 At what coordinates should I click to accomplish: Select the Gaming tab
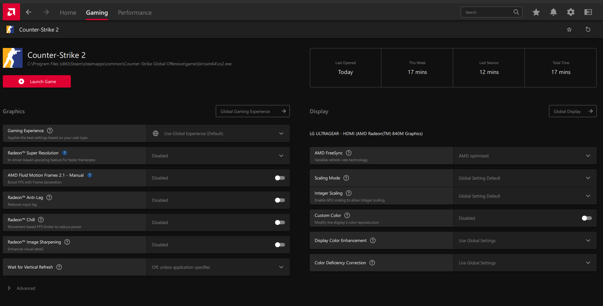click(97, 12)
